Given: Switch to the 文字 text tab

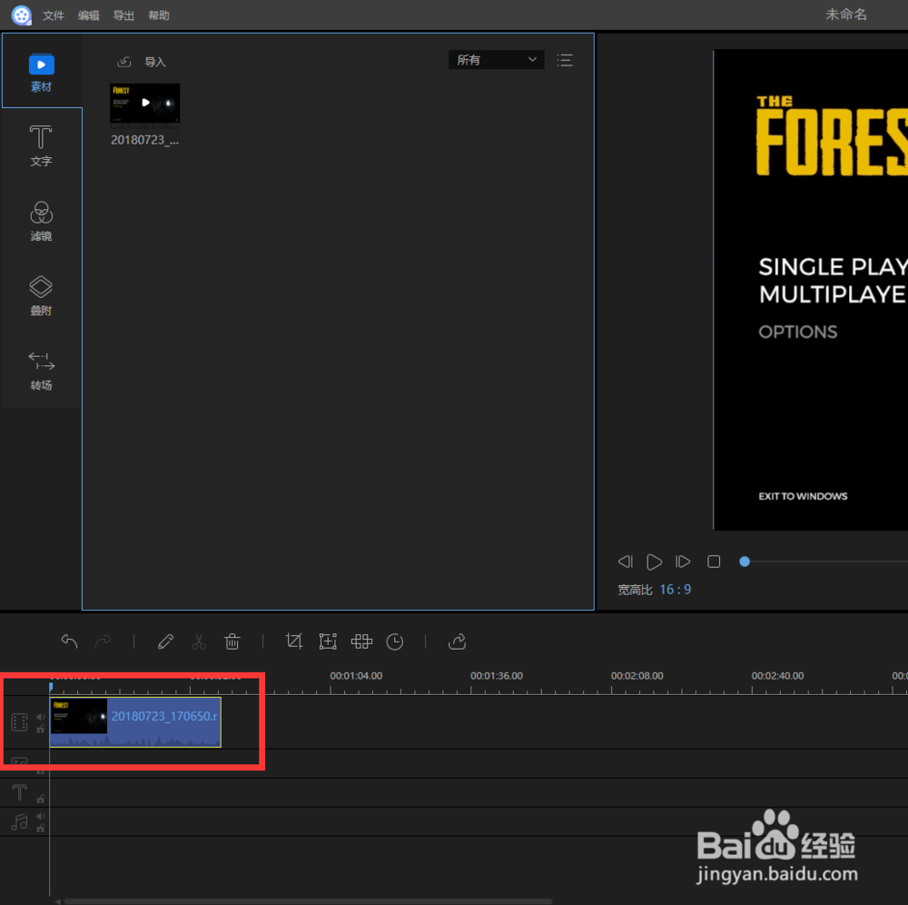Looking at the screenshot, I should click(41, 146).
